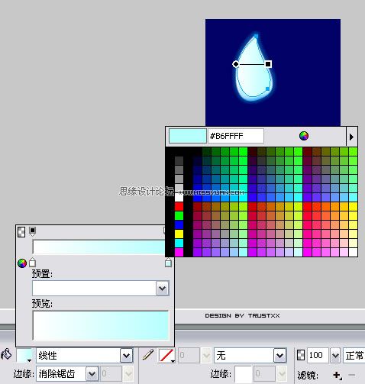The height and width of the screenshot is (384, 365).
Task: Open swatch popup options arrow menu
Action: click(351, 137)
